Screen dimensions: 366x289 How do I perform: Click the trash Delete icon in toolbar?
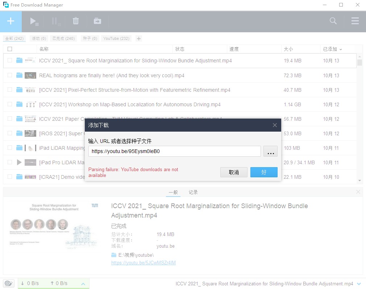pos(76,21)
